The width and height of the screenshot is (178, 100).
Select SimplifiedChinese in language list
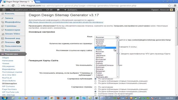[105, 65]
